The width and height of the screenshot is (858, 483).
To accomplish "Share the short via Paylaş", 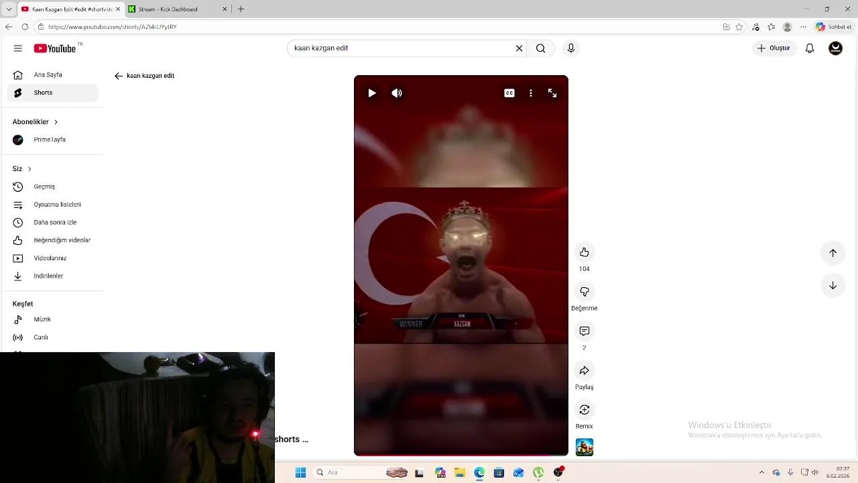I will 585,370.
